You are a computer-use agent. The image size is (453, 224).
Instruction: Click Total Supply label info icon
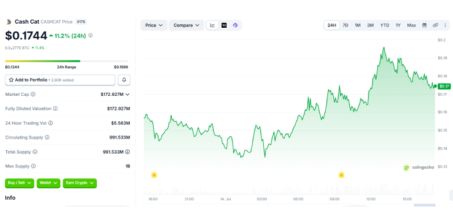35,152
